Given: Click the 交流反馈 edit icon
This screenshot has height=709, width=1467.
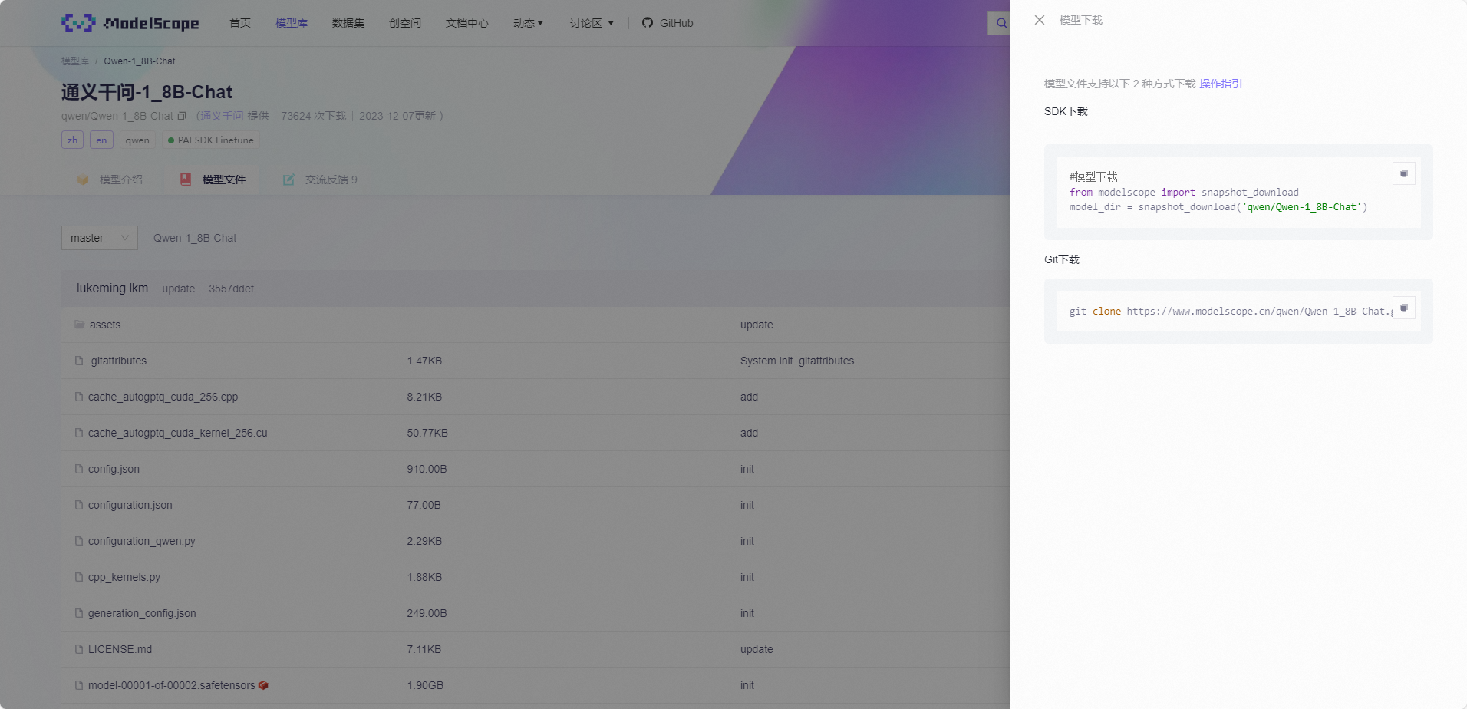Looking at the screenshot, I should (288, 180).
